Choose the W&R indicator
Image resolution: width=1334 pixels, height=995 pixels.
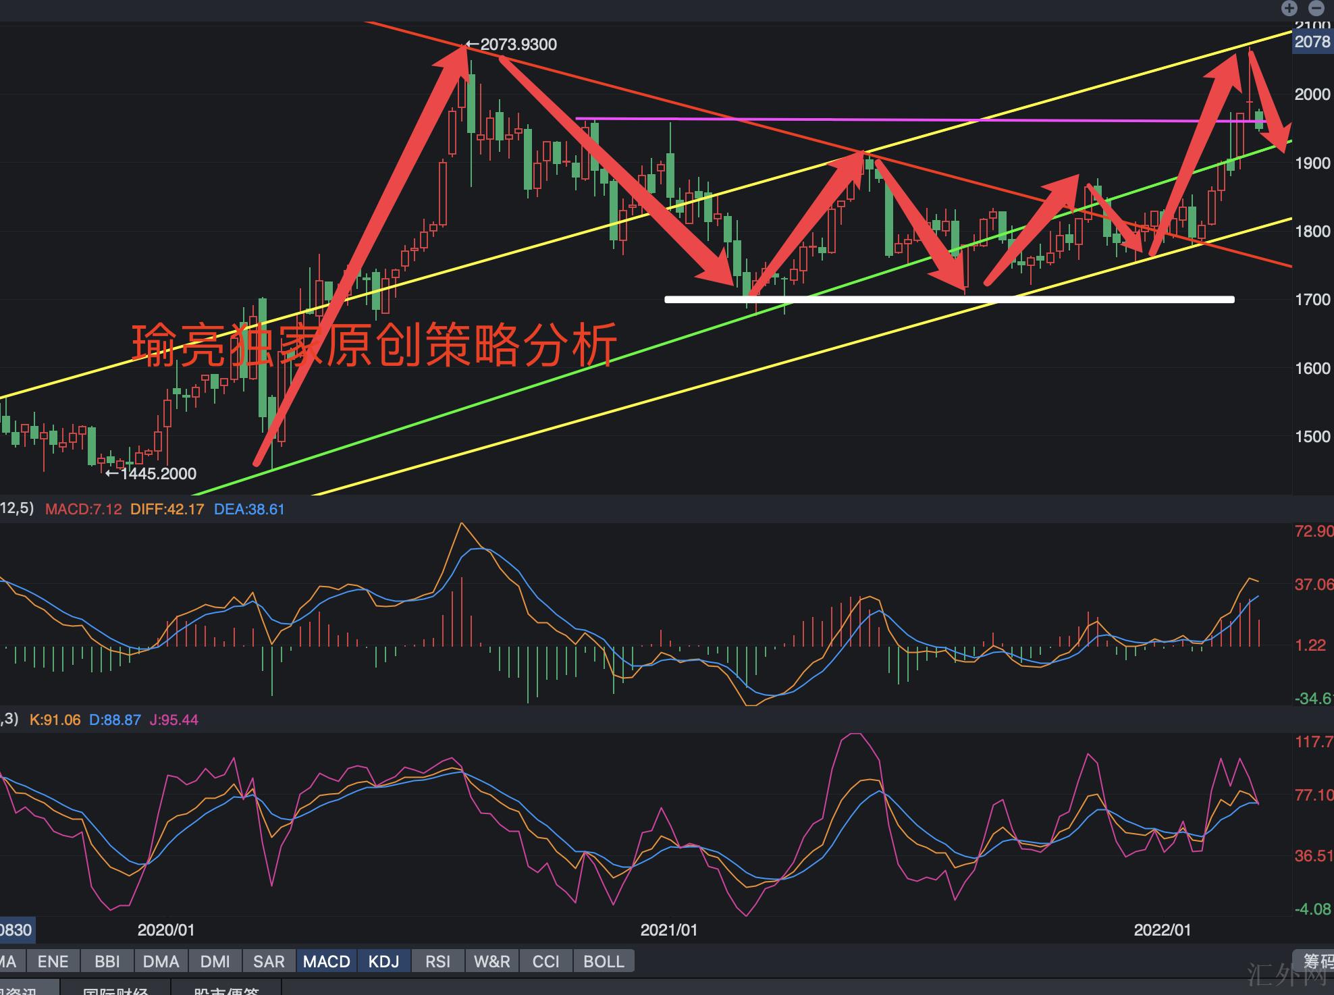(491, 961)
